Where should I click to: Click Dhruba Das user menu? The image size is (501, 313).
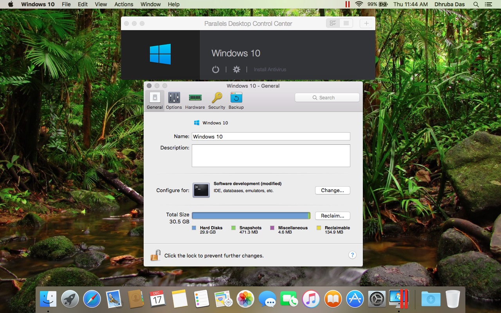450,4
